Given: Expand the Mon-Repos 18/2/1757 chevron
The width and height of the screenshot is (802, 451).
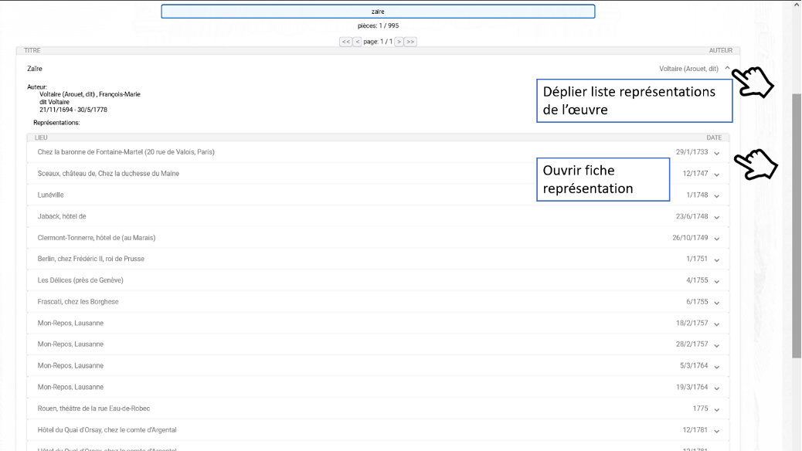Looking at the screenshot, I should pos(717,324).
